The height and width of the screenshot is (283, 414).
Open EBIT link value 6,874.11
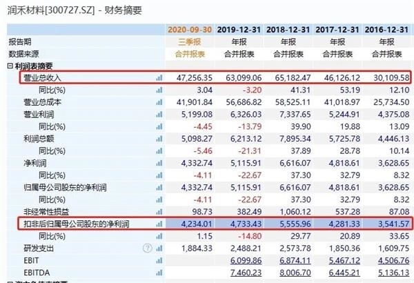295,260
